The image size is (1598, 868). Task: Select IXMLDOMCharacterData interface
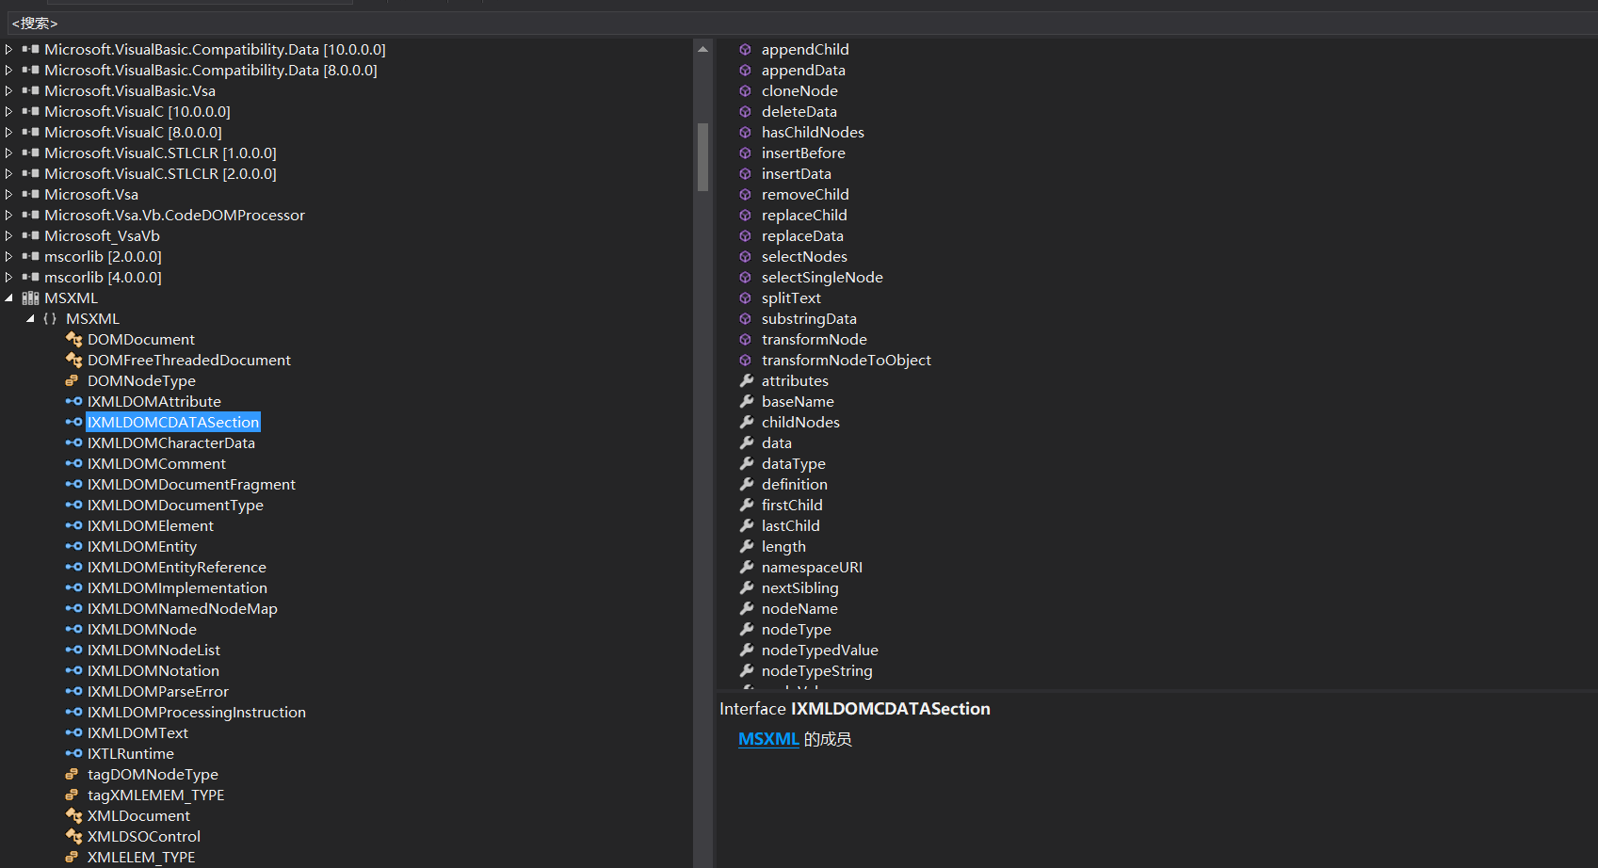coord(171,442)
